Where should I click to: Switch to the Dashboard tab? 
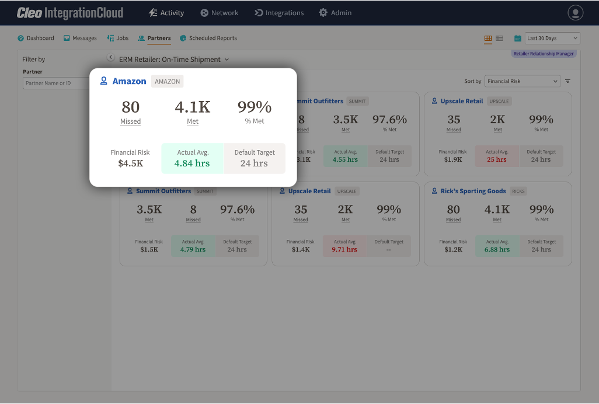tap(36, 38)
